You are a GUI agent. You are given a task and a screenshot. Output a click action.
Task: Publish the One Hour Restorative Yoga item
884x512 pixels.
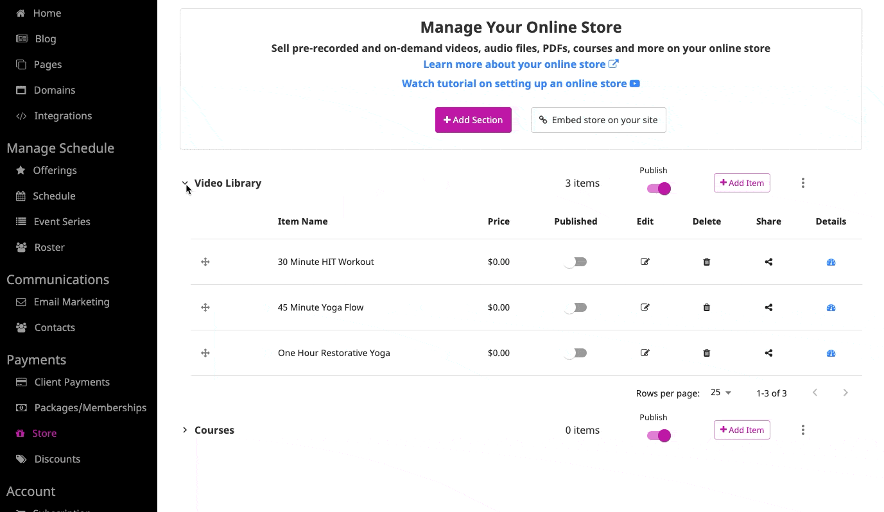[x=575, y=353]
